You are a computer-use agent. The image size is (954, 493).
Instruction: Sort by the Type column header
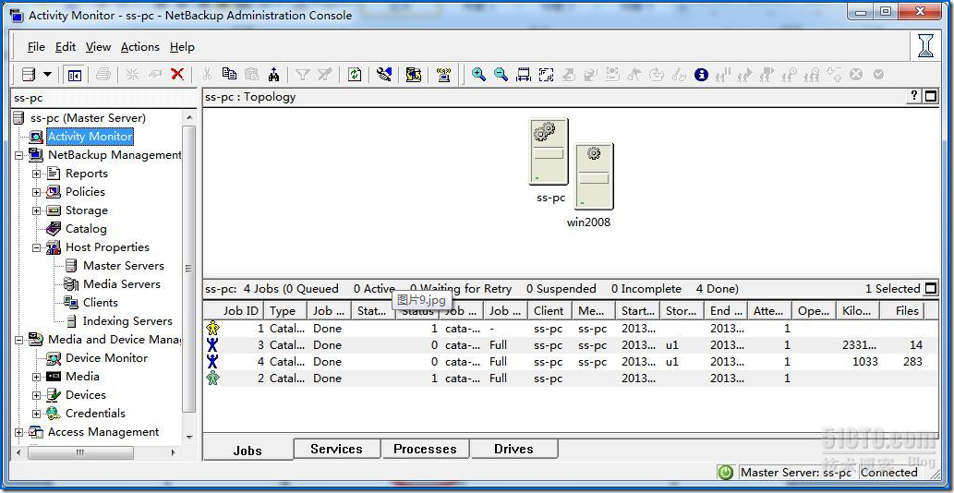pyautogui.click(x=284, y=310)
